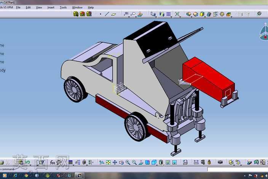Click the scaling icon
The image size is (268, 179).
coord(177,14)
